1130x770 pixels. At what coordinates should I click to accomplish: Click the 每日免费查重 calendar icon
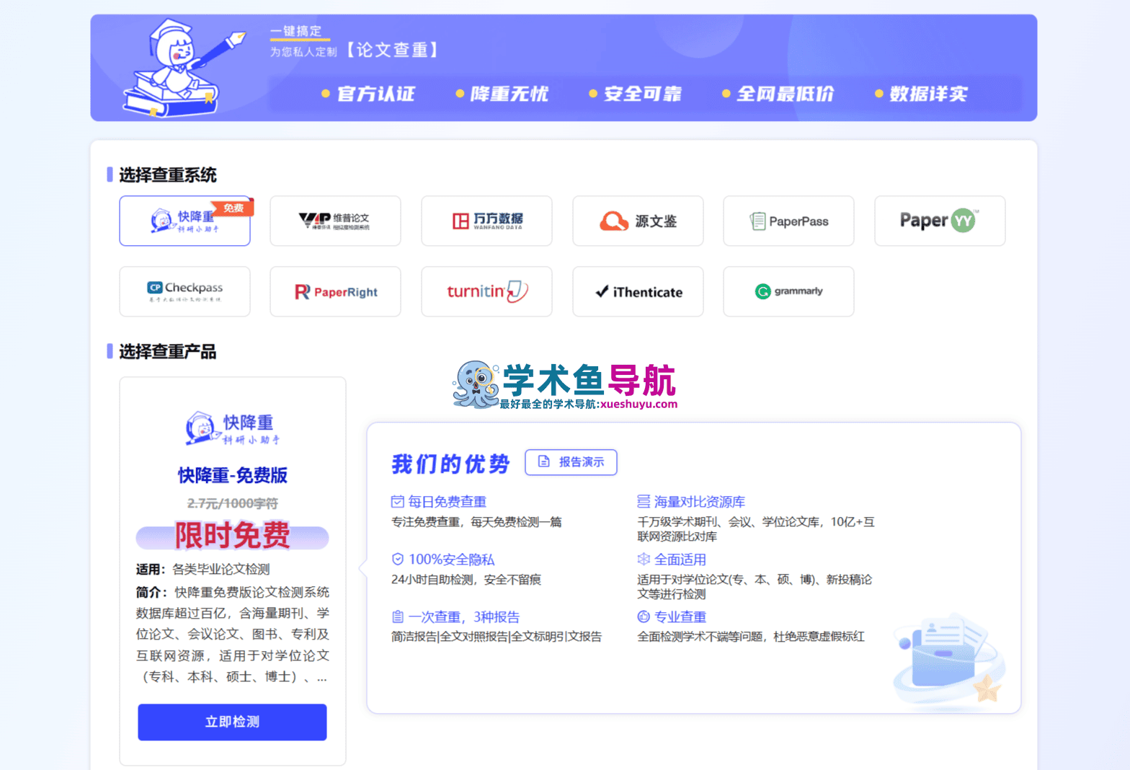(x=397, y=501)
